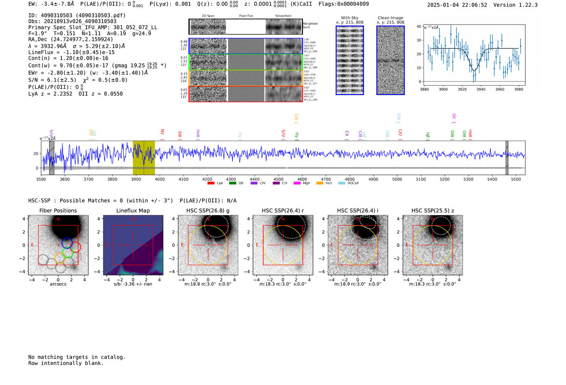
Task: Click the yellow highlighted region in spectrum
Action: tap(144, 158)
